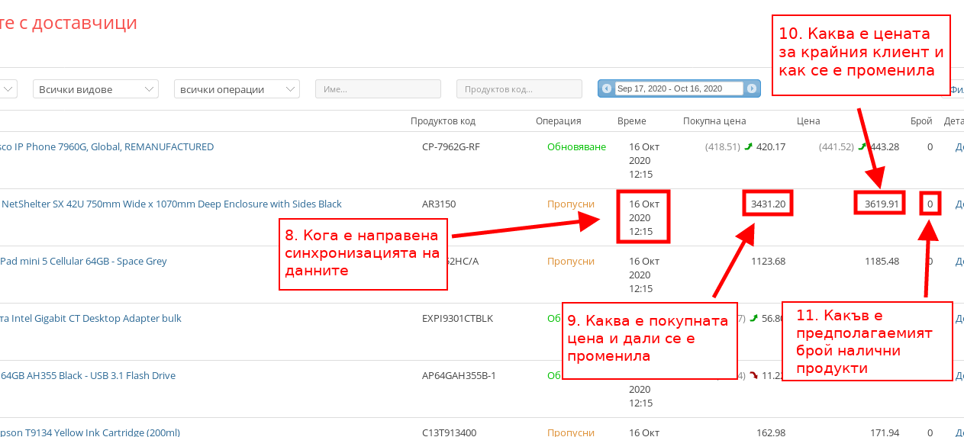964x437 pixels.
Task: Click the next date range arrow
Action: click(x=752, y=88)
